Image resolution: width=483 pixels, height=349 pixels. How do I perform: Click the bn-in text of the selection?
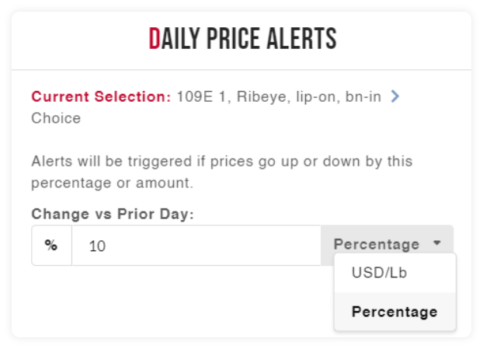tap(363, 97)
